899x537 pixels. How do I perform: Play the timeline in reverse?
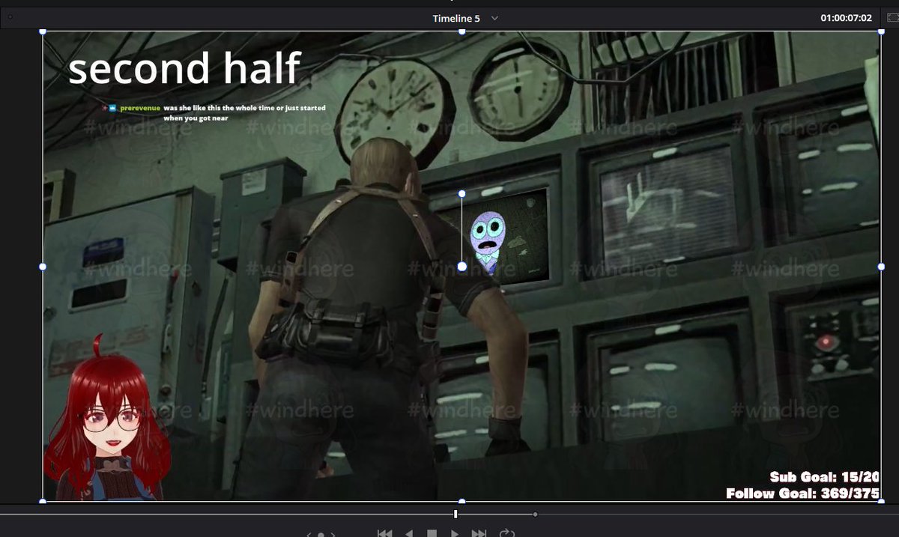pyautogui.click(x=409, y=533)
